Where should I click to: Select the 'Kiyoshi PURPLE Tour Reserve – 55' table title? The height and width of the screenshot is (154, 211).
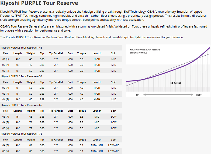(22, 76)
